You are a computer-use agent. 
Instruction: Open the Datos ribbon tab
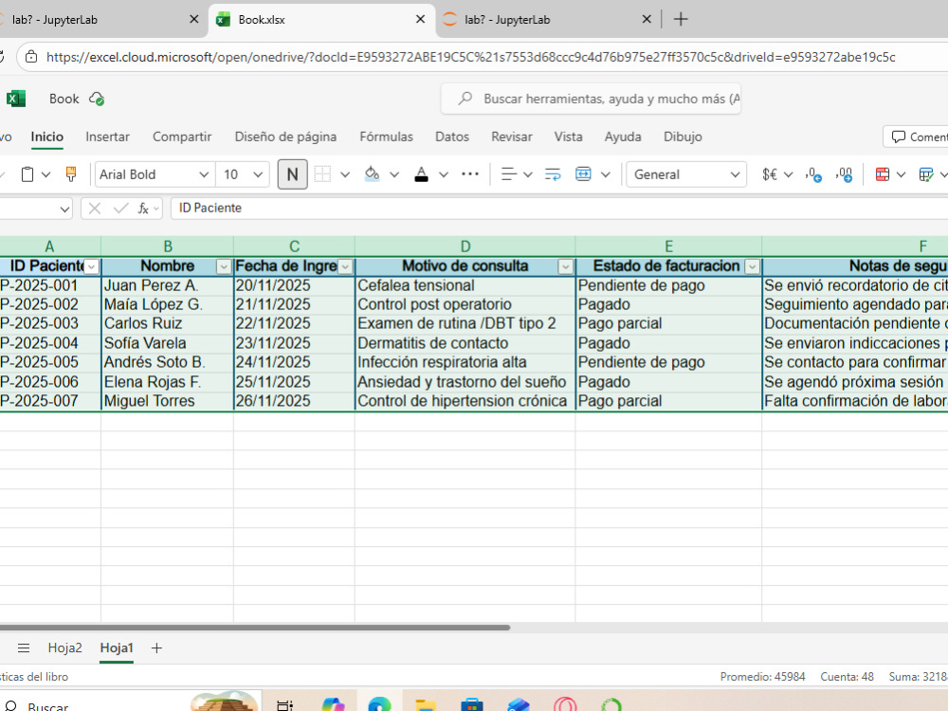[x=452, y=137]
